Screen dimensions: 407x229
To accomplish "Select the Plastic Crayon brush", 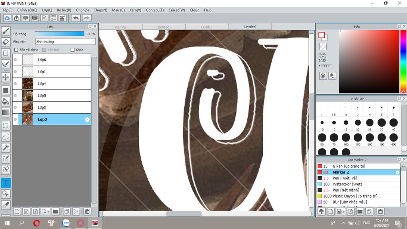I will point(359,196).
